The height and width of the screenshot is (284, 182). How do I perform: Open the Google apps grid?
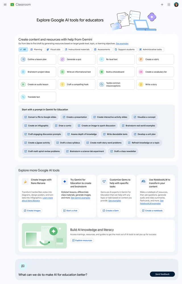point(169,5)
